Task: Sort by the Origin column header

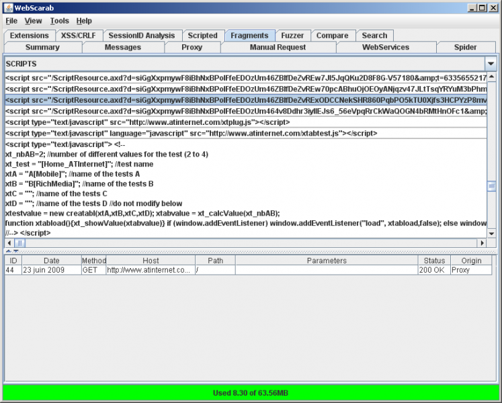Action: pos(471,261)
